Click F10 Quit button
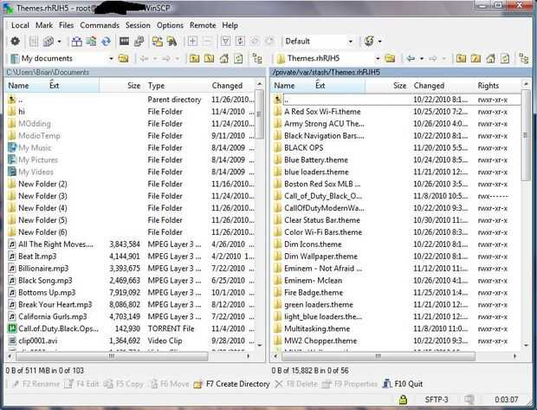Viewport: 537px width, 410px height. (x=403, y=384)
